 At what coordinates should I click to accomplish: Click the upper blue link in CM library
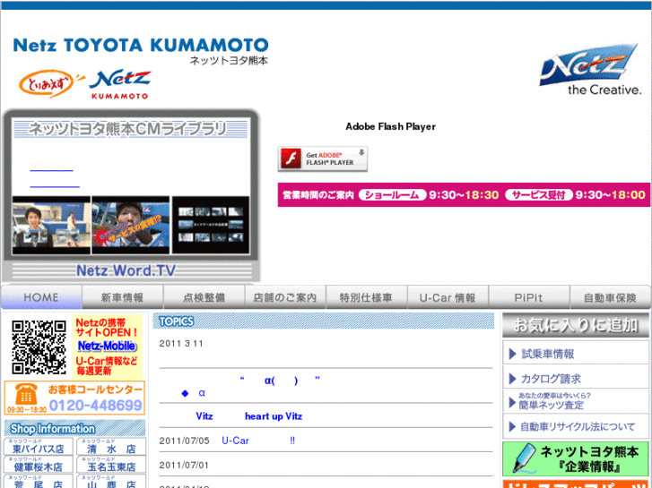[51, 170]
